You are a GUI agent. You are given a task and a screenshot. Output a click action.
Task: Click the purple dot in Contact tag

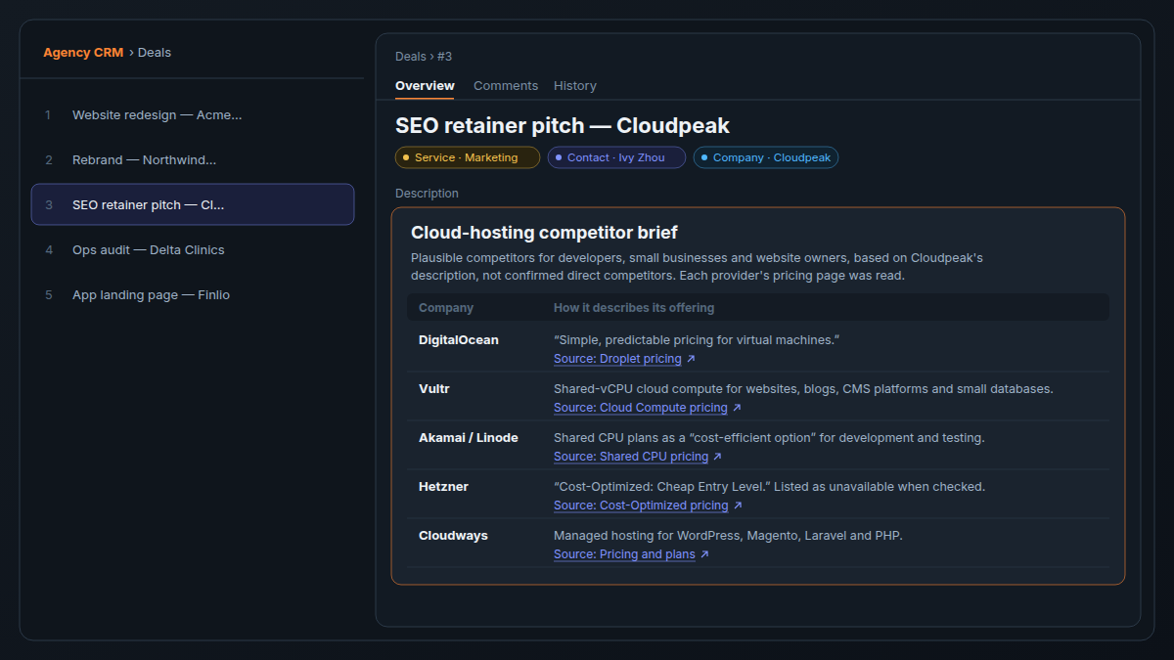(x=559, y=157)
